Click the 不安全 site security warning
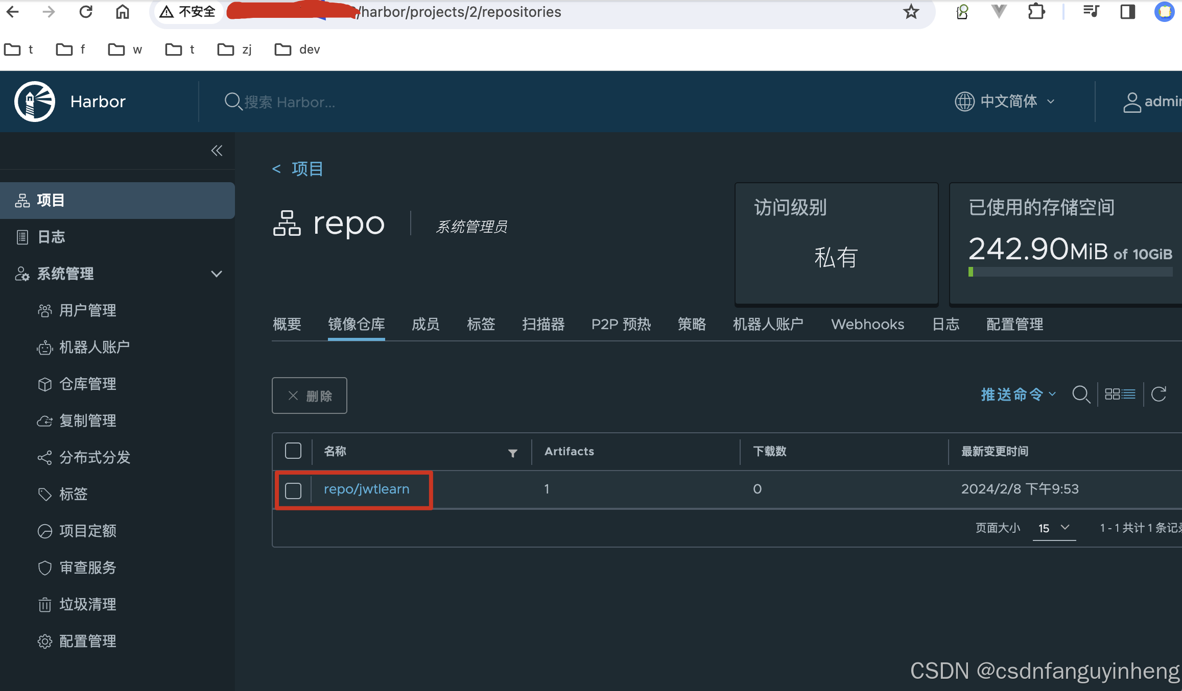This screenshot has width=1182, height=691. [187, 12]
